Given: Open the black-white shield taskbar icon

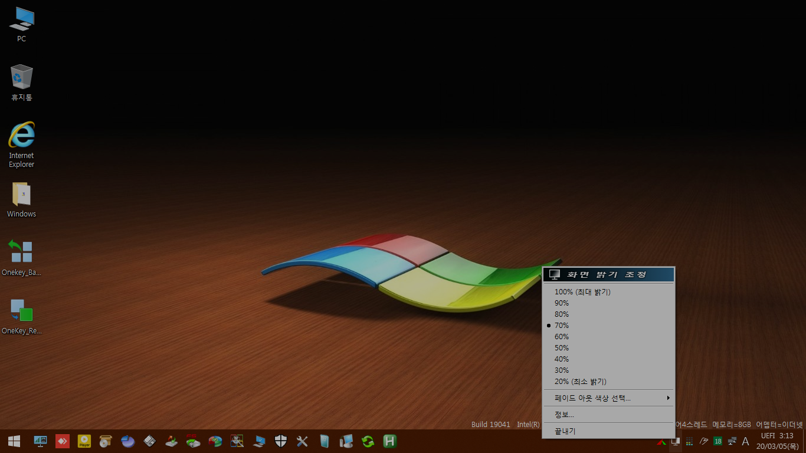Looking at the screenshot, I should click(x=281, y=441).
